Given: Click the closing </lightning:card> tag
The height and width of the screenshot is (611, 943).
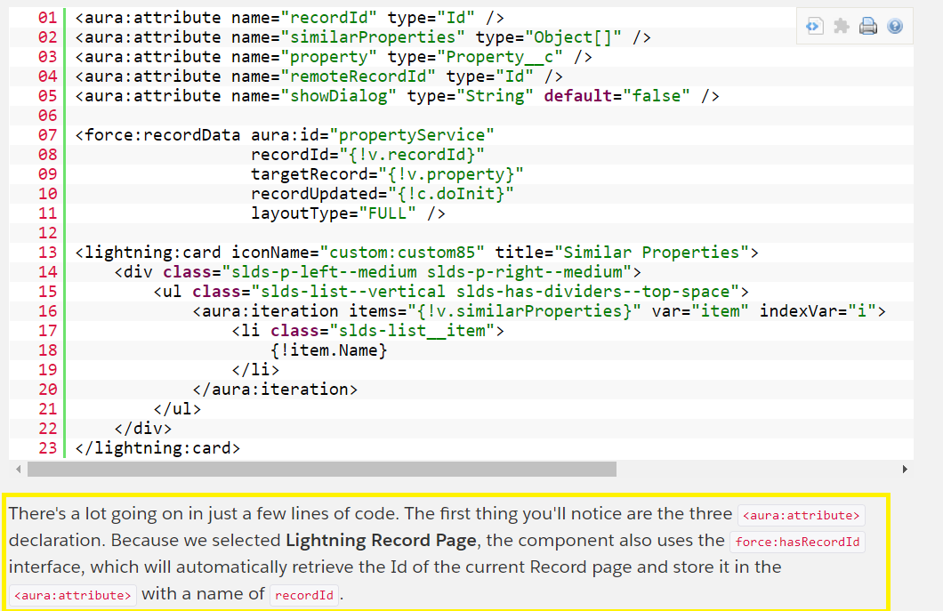Looking at the screenshot, I should tap(157, 448).
